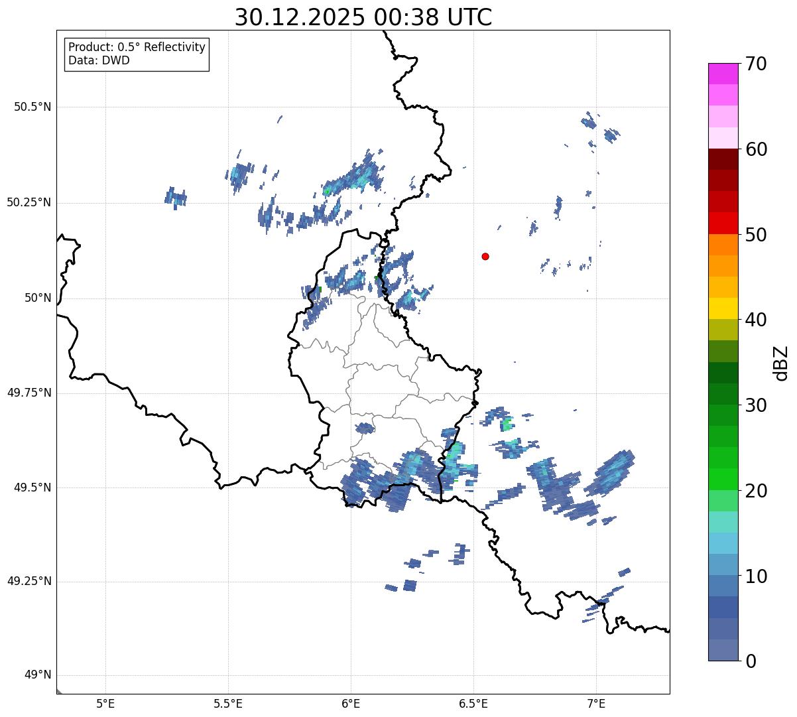
Task: Click the 49.5°N latitude label
Action: pos(32,488)
